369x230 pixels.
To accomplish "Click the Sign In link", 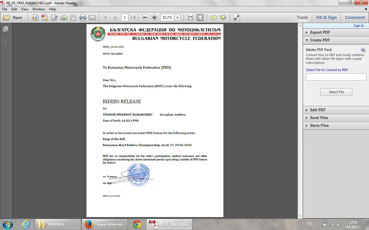I will [x=359, y=26].
